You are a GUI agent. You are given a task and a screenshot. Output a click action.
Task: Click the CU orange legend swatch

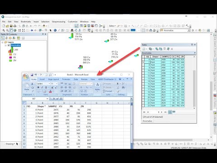(10, 54)
